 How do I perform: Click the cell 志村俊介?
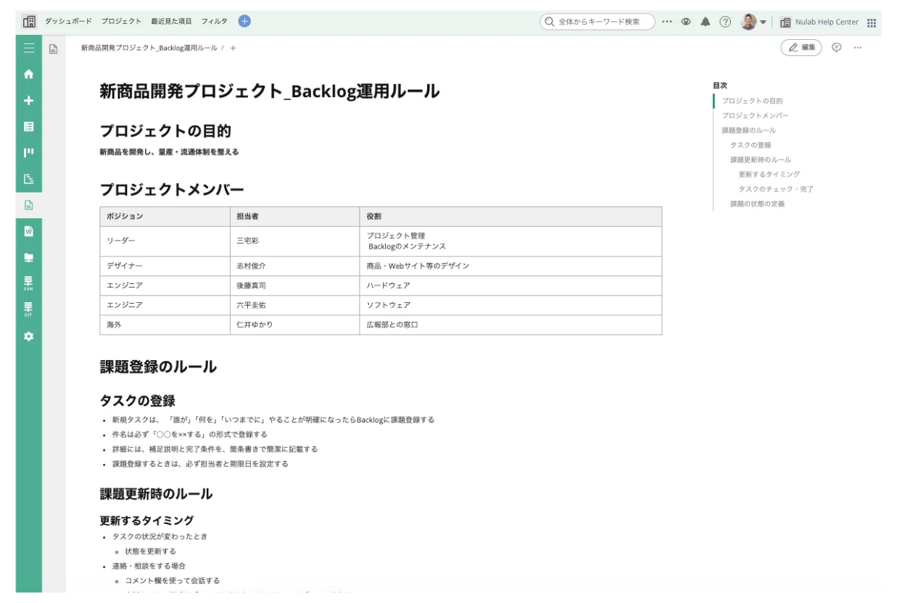point(294,266)
